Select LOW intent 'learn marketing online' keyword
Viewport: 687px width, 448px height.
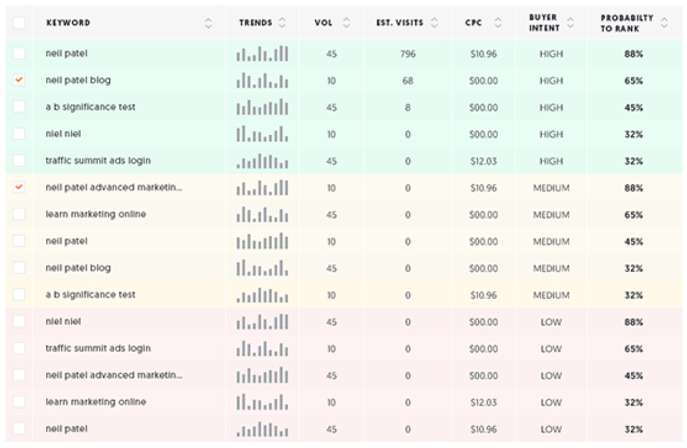96,402
